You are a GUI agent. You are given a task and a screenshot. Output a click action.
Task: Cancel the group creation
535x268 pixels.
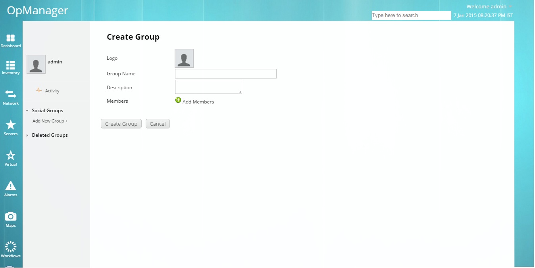pos(158,123)
